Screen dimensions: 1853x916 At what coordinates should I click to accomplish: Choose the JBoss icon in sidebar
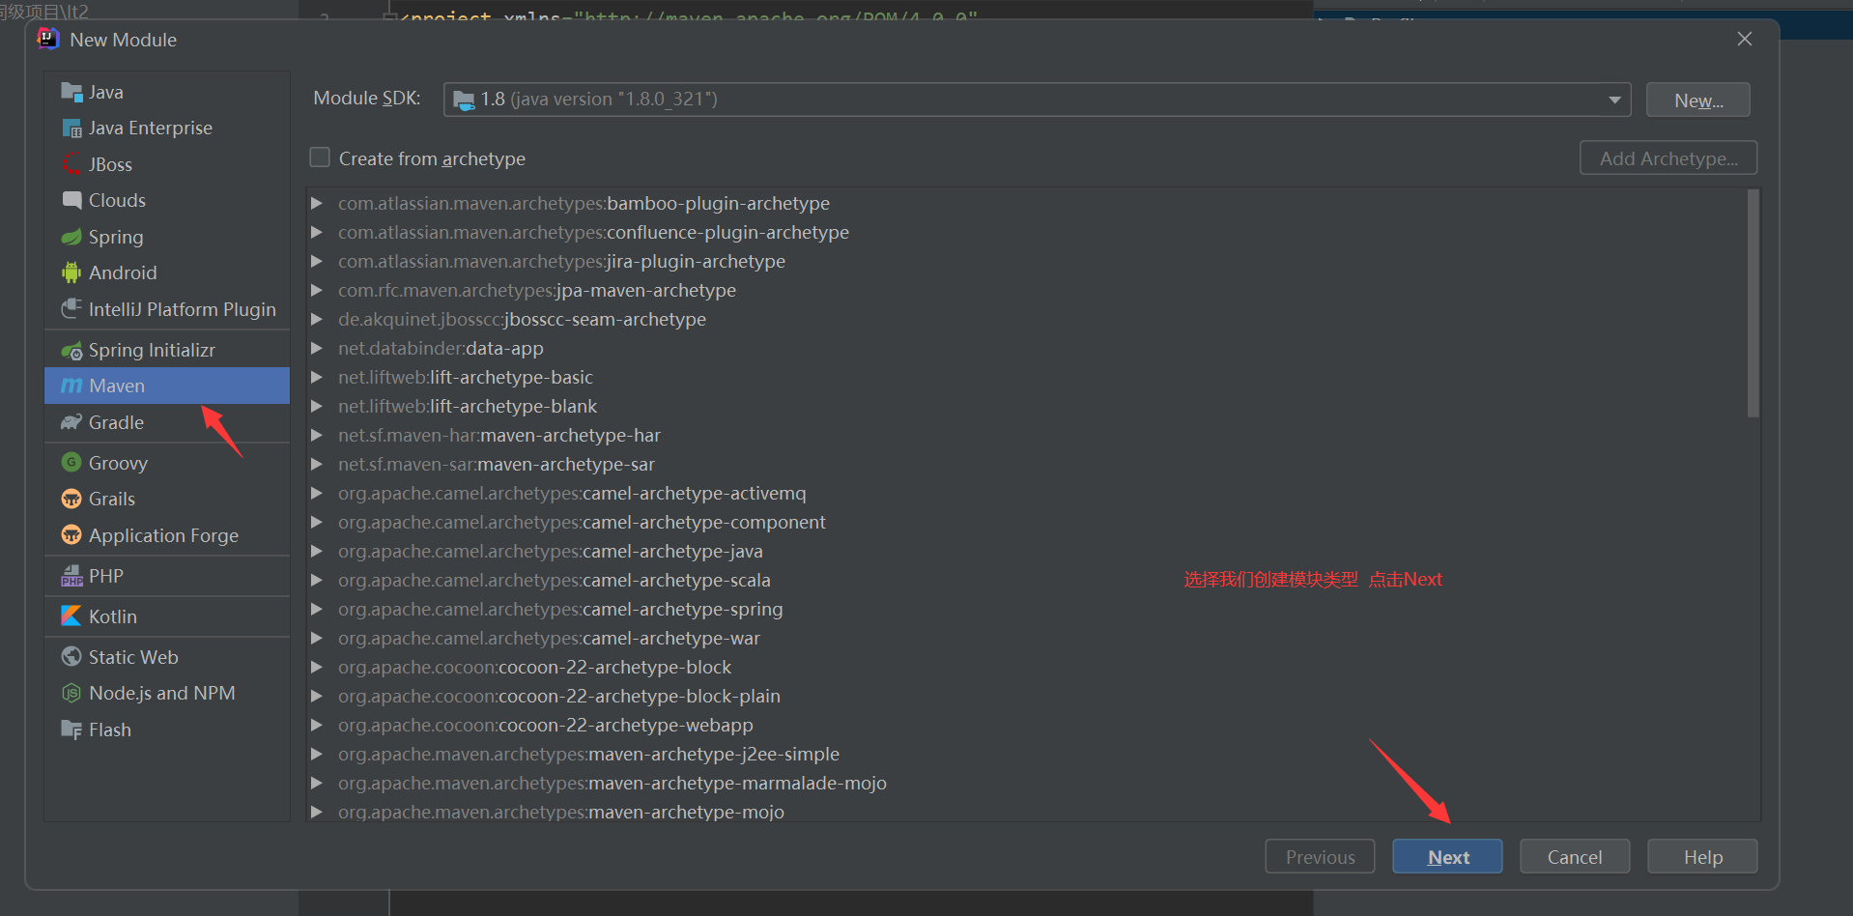tap(71, 164)
